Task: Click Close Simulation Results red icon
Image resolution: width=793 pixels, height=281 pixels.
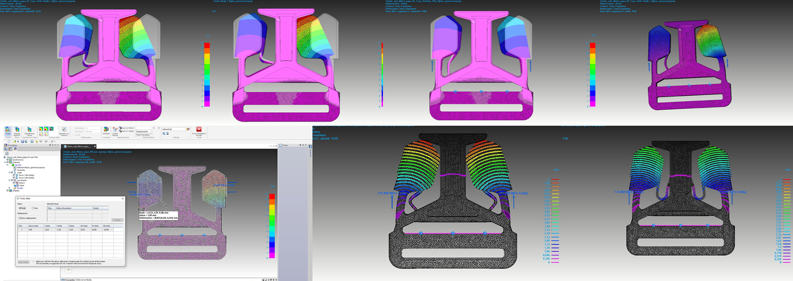Action: [x=199, y=129]
